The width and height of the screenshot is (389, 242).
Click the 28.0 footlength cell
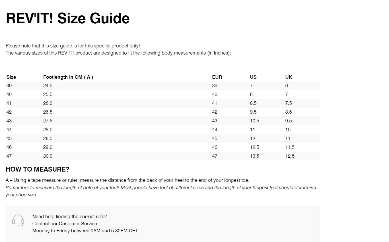click(x=48, y=130)
